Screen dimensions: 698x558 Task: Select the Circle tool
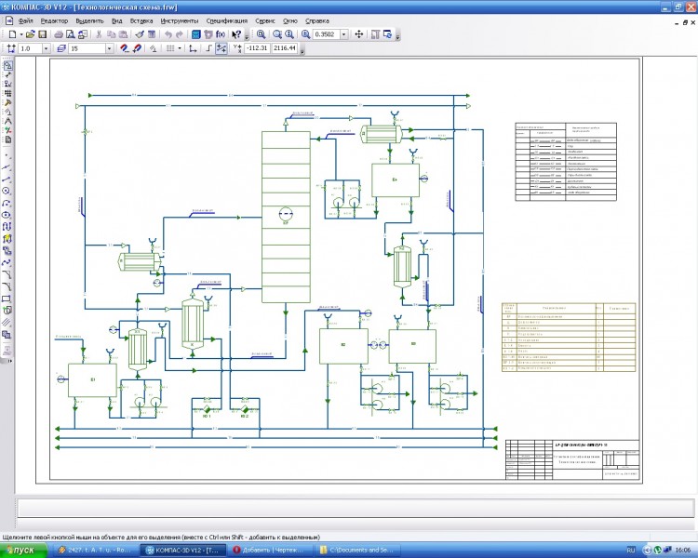click(x=7, y=191)
